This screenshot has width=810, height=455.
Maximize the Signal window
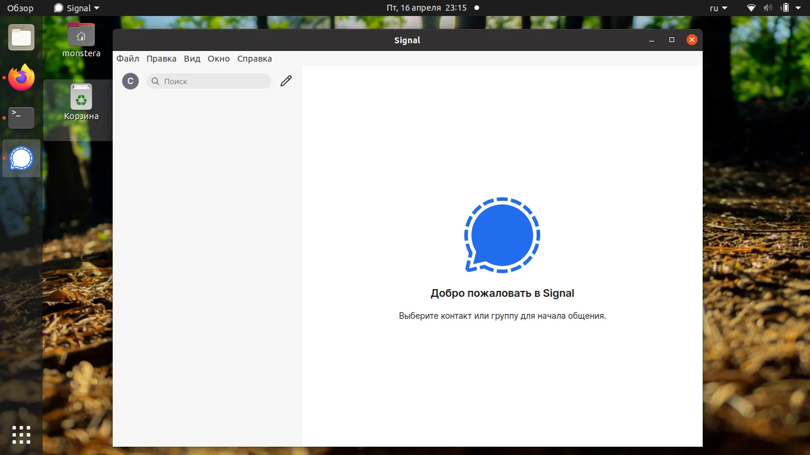pyautogui.click(x=672, y=40)
